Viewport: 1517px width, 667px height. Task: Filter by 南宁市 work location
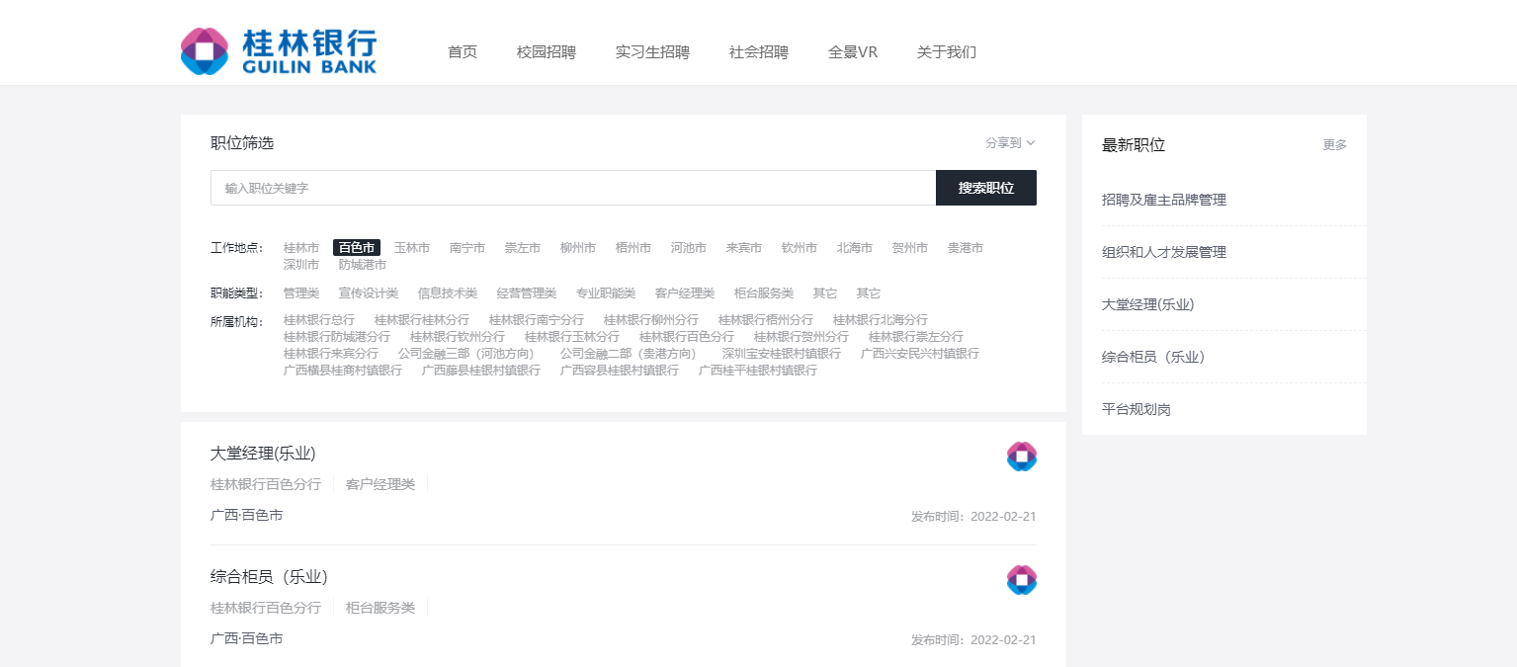(x=466, y=248)
